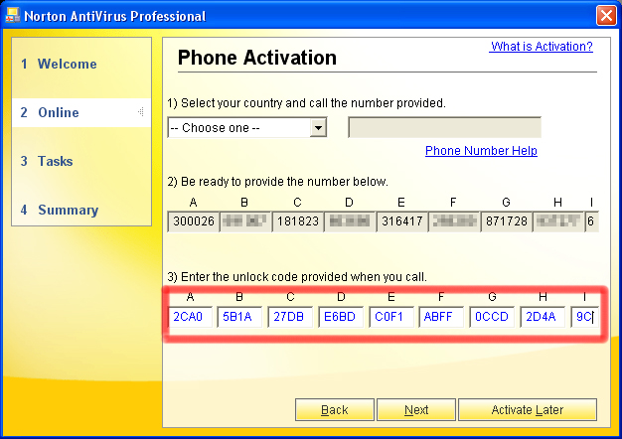Image resolution: width=622 pixels, height=439 pixels.
Task: Choose the Activate Later button
Action: pyautogui.click(x=527, y=410)
